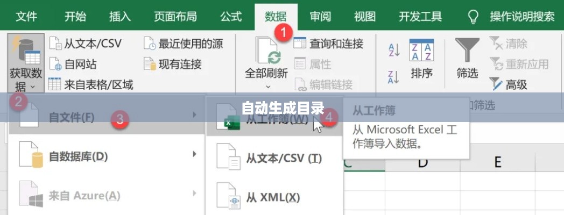Screen dimensions: 564x215
Task: Click 编辑链接 button
Action: pyautogui.click(x=323, y=85)
